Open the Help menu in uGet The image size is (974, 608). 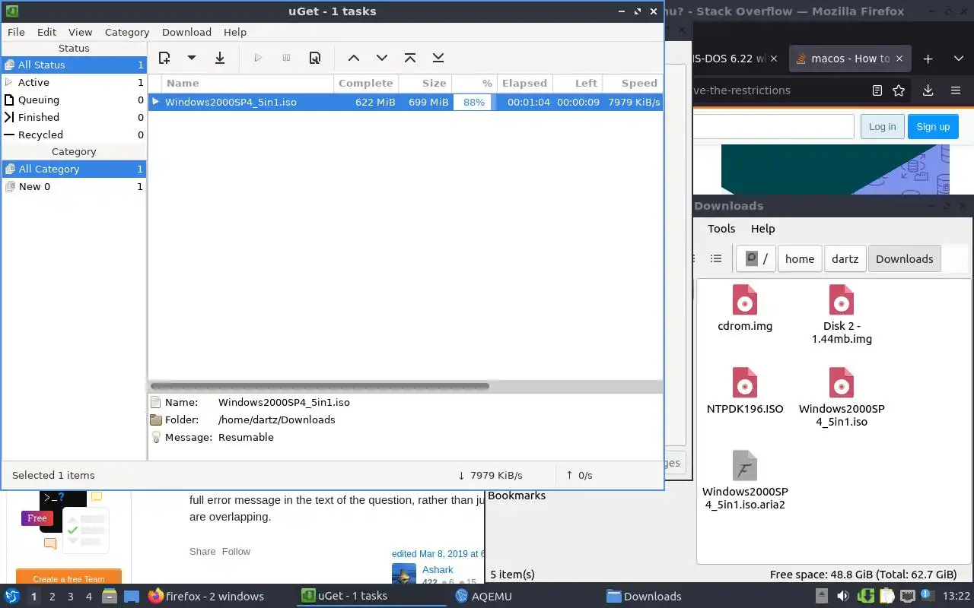tap(235, 32)
